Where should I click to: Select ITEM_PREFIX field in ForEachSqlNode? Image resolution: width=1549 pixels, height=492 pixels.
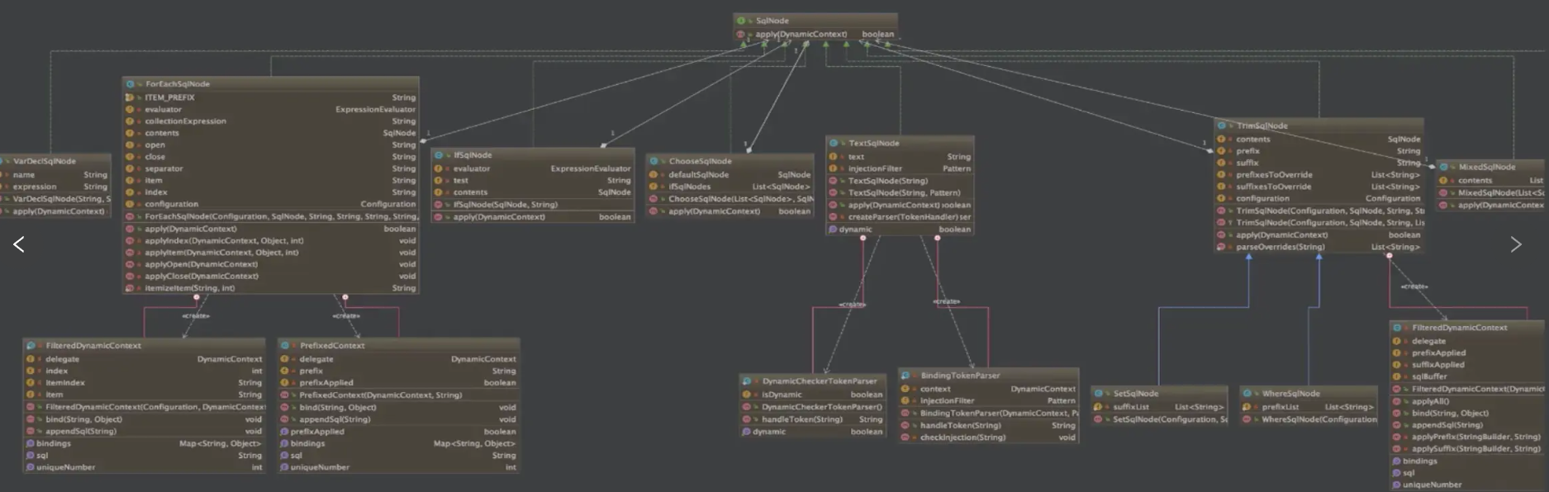tap(170, 97)
